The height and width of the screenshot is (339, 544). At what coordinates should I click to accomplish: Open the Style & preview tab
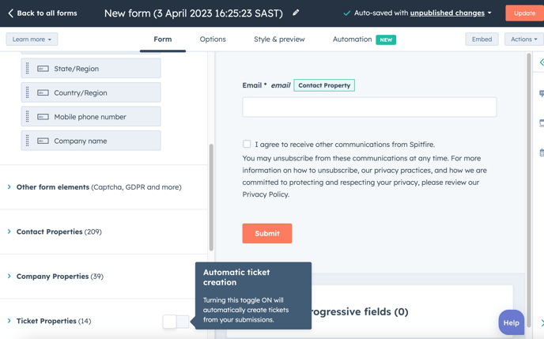pos(279,40)
